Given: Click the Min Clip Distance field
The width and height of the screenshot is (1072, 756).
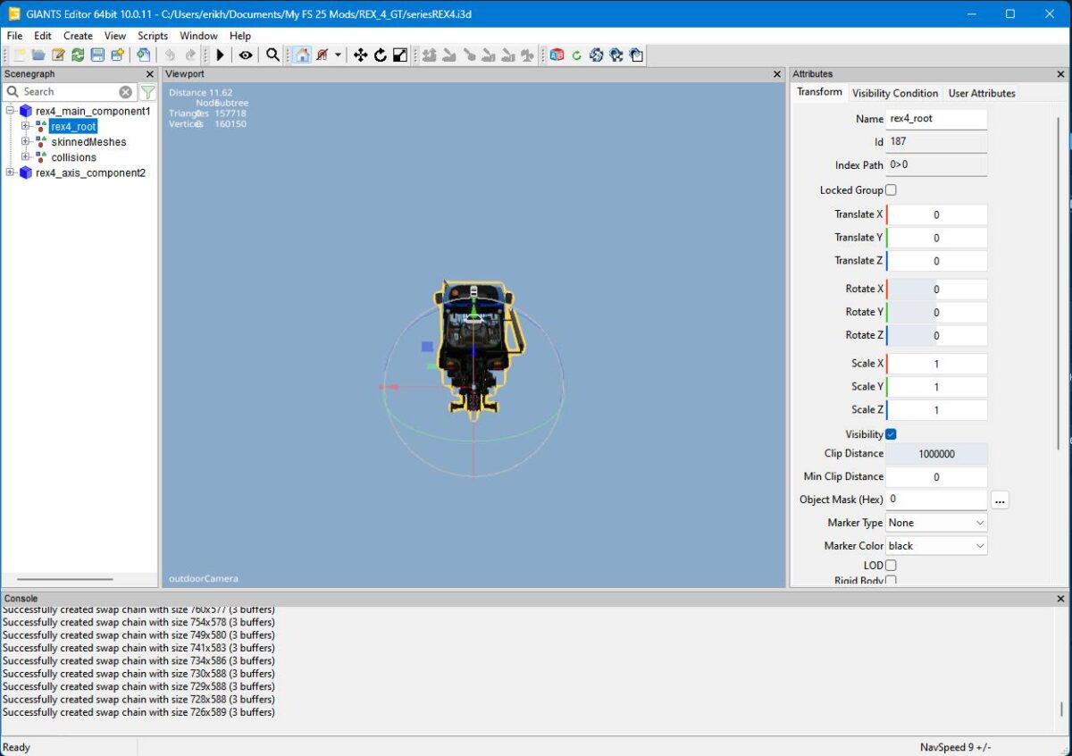Looking at the screenshot, I should pyautogui.click(x=936, y=477).
